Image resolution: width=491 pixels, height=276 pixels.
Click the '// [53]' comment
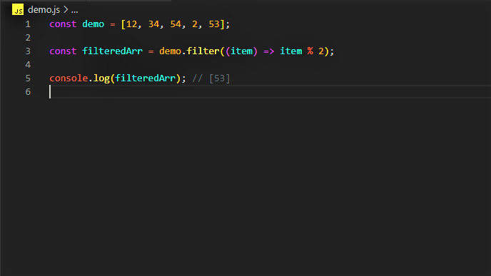click(211, 78)
